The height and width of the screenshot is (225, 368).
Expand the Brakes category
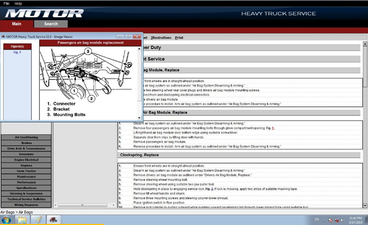coord(26,143)
